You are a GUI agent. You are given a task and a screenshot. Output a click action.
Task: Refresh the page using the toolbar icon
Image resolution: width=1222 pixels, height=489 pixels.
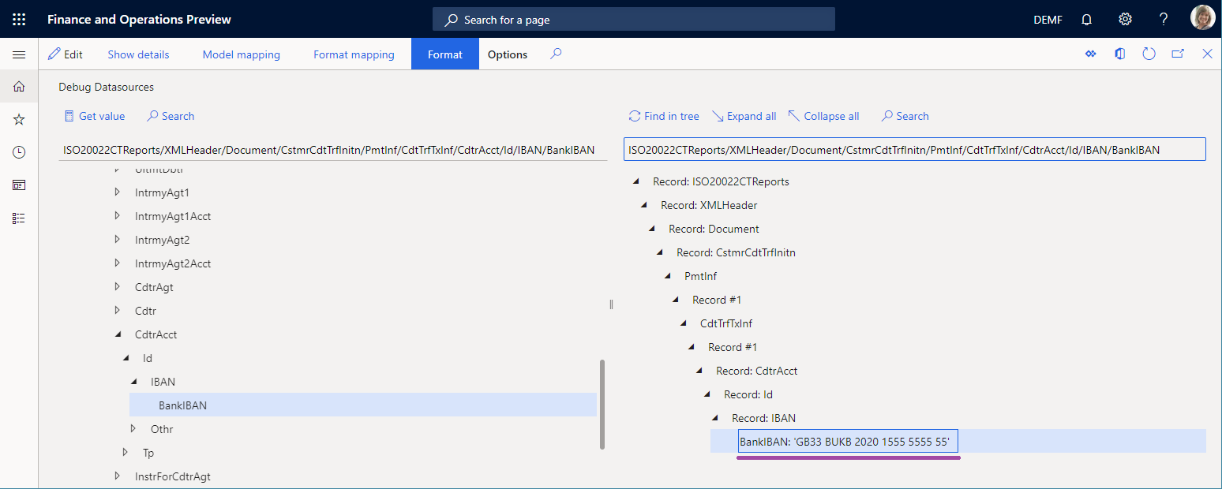[x=1149, y=54]
